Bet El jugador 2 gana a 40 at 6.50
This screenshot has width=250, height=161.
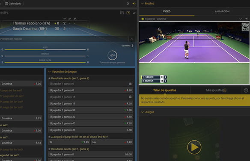pyautogui.click(x=91, y=130)
